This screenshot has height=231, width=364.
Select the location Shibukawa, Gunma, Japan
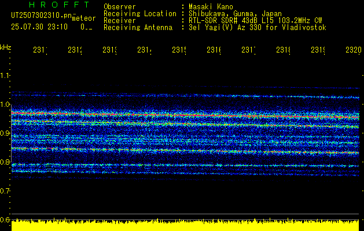click(235, 13)
